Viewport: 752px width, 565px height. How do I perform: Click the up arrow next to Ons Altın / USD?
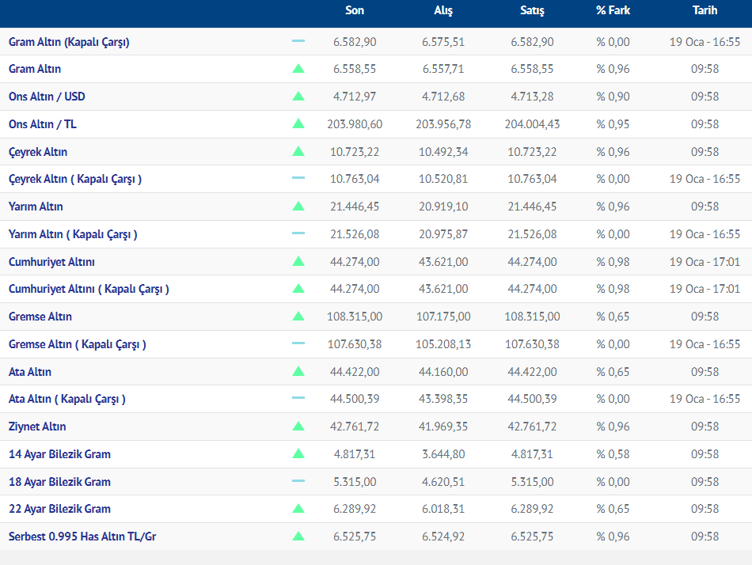click(298, 97)
